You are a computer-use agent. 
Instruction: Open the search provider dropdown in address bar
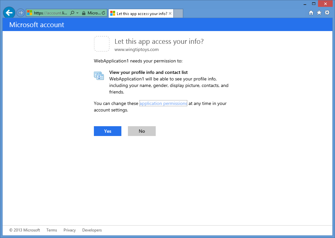tap(78, 13)
